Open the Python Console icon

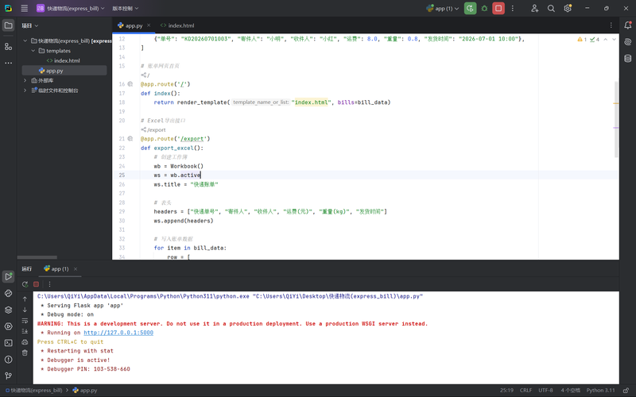(x=8, y=293)
